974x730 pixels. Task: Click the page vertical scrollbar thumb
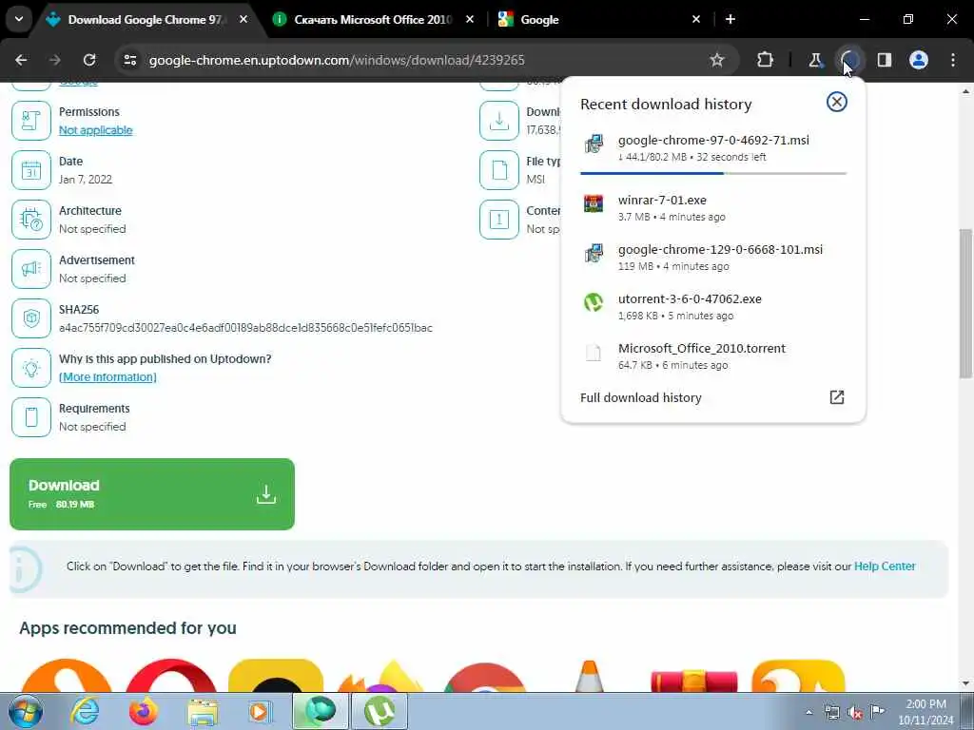965,303
